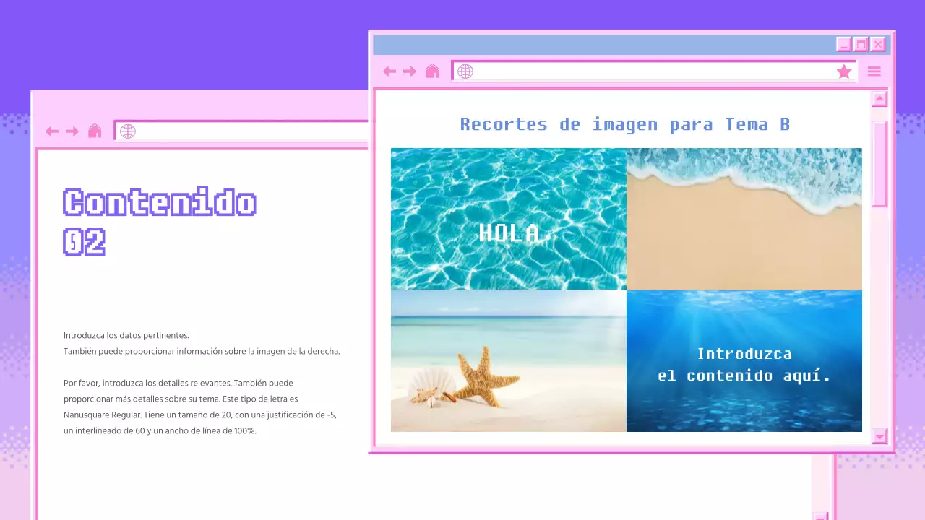Click the address bar of the front browser
This screenshot has width=925, height=520.
[x=650, y=71]
